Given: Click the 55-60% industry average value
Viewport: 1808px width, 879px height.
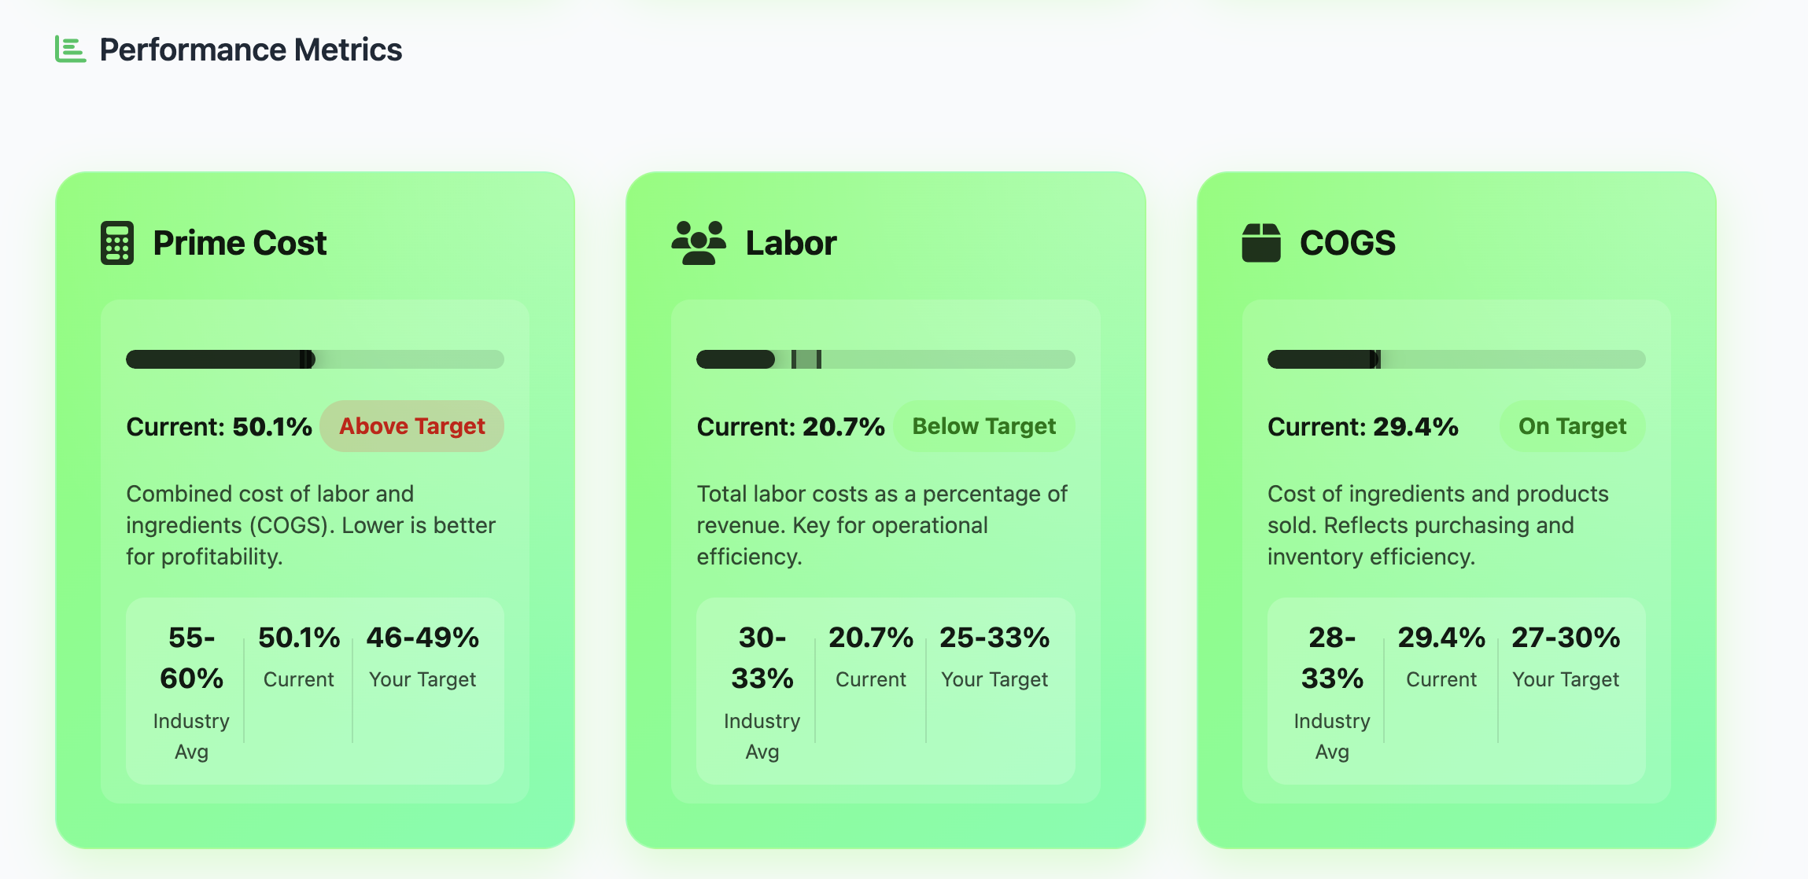Looking at the screenshot, I should 191,658.
